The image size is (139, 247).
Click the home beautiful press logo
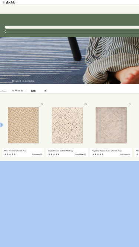[x=33, y=91]
